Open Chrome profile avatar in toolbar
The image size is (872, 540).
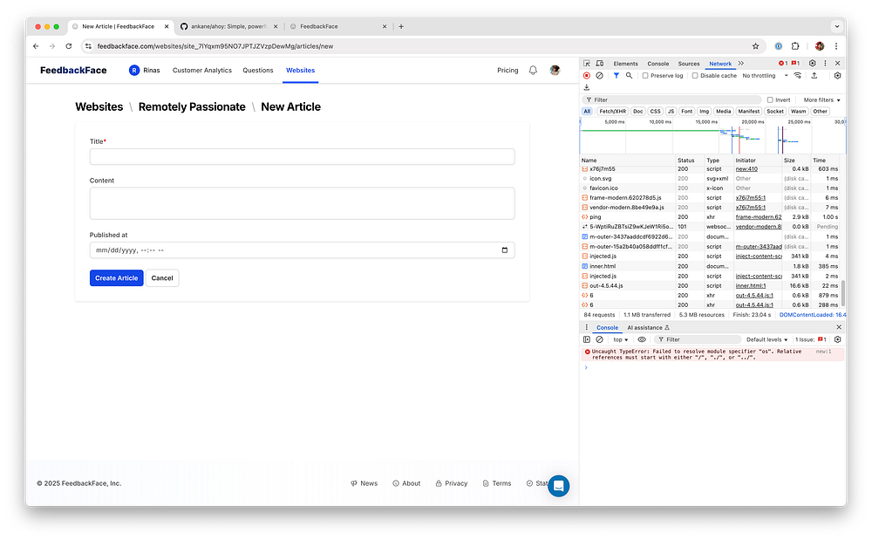[x=819, y=46]
